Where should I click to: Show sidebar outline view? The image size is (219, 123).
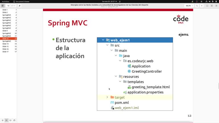pyautogui.click(x=7, y=120)
